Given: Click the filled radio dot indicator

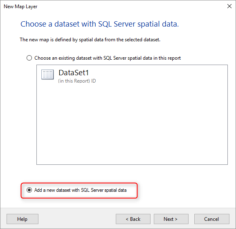Looking at the screenshot, I should point(29,190).
